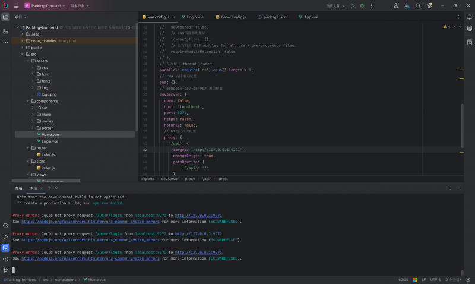475x284 pixels.
Task: Open the Terminal tool window icon
Action: click(5, 248)
